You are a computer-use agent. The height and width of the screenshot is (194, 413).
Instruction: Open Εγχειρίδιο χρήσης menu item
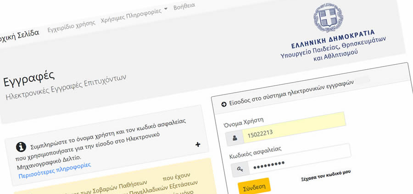pos(71,26)
